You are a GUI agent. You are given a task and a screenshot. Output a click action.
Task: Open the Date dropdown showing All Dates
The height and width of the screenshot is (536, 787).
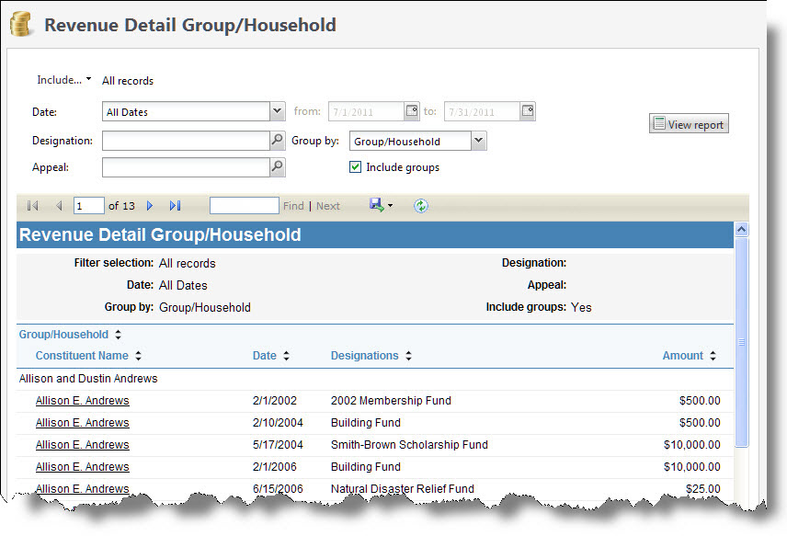tap(278, 112)
